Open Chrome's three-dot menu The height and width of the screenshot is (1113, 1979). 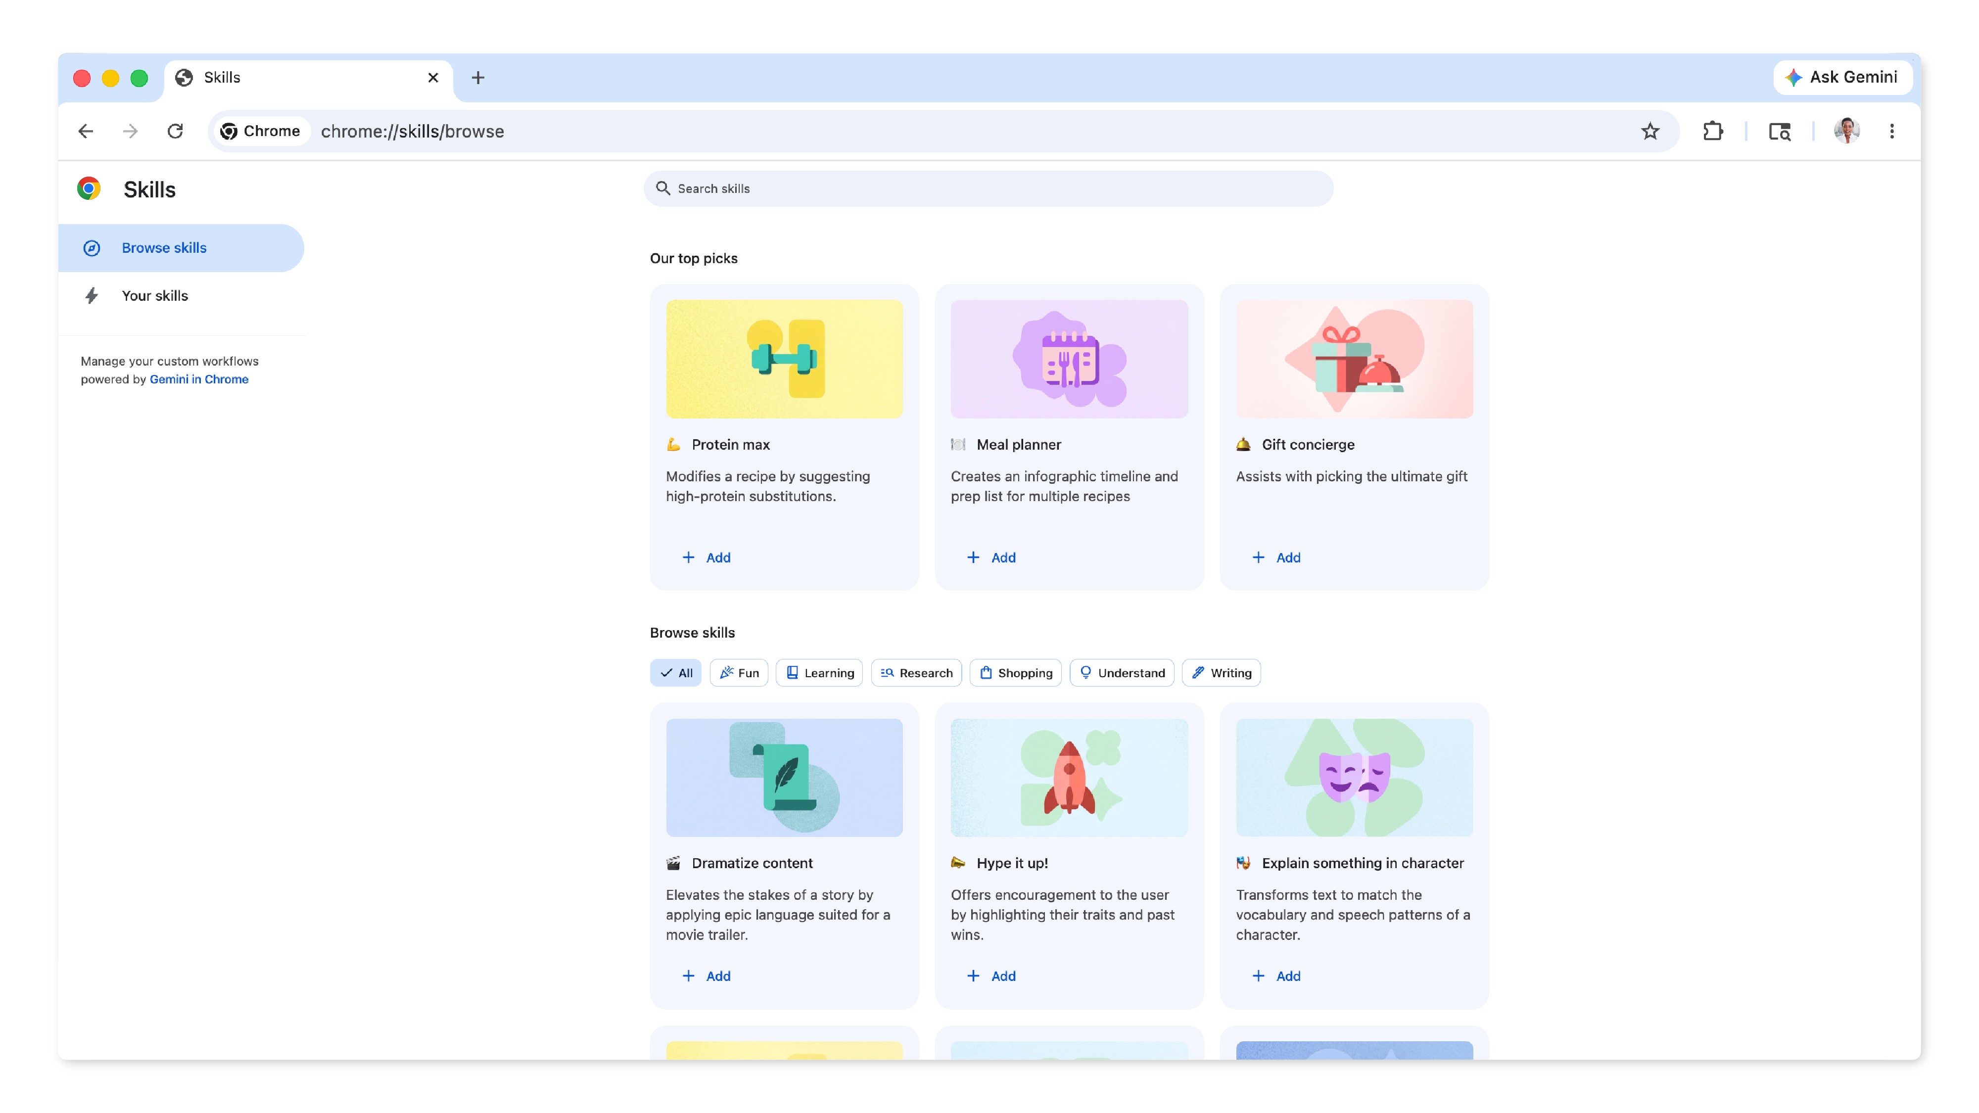click(1892, 131)
